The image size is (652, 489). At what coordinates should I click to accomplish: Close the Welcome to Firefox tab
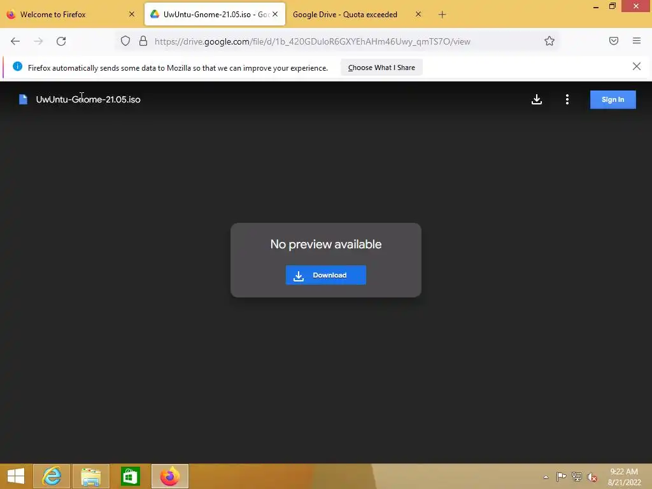point(132,14)
